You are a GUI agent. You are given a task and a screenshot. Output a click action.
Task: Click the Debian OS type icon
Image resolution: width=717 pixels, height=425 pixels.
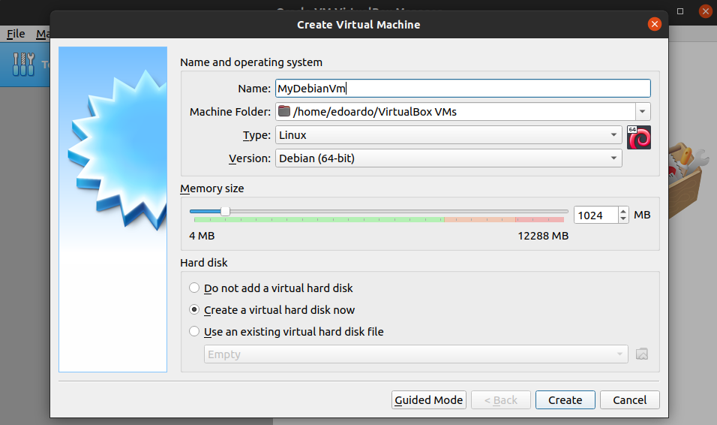(639, 137)
